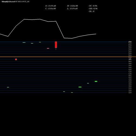The width and height of the screenshot is (136, 136).
Task: Click the open price value O: 1519.40
Action: [51, 6]
